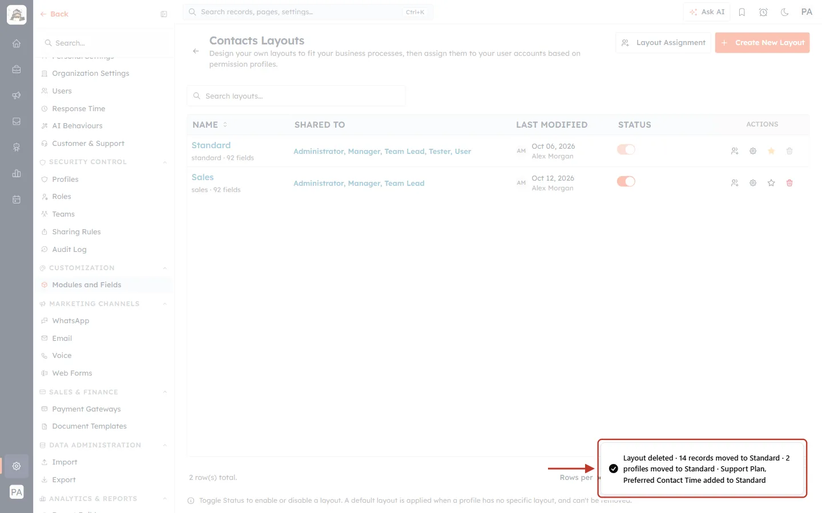Open the settings gear in left rail

[x=17, y=466]
